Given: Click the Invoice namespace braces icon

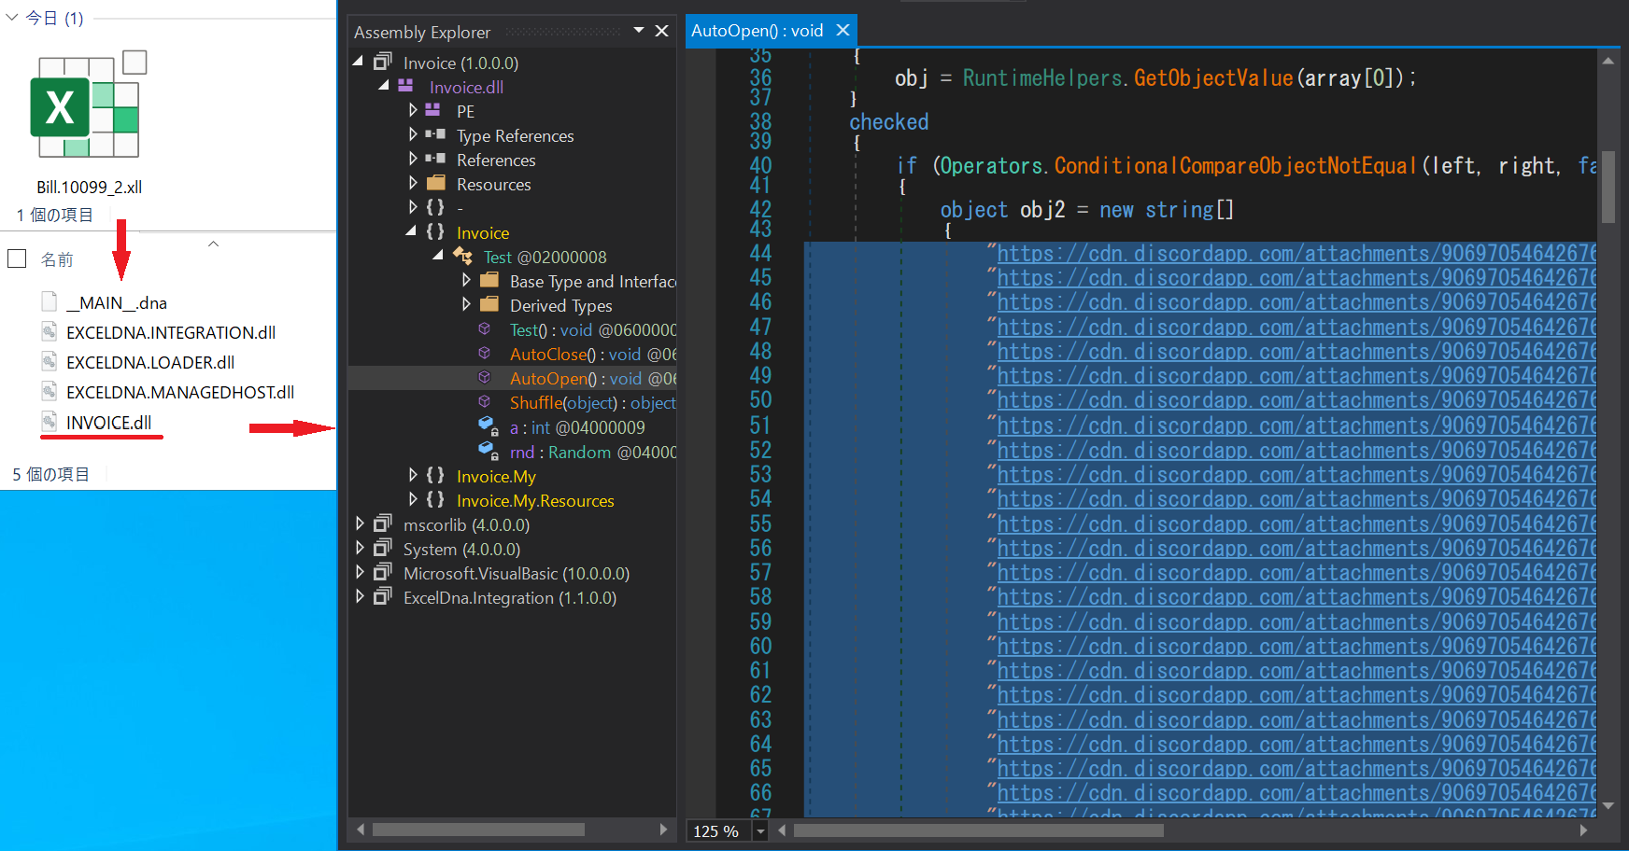Looking at the screenshot, I should [x=435, y=231].
